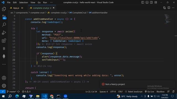Open notifications bell in status bar
This screenshot has width=177, height=99.
tap(173, 92)
